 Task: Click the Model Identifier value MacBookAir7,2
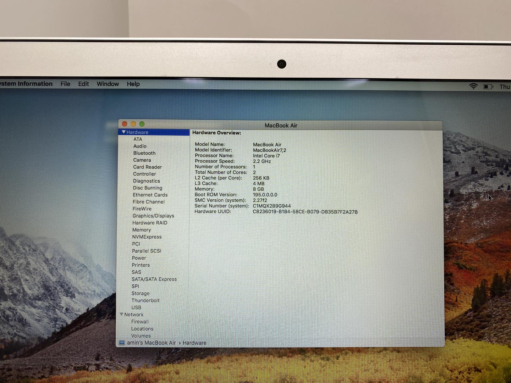click(269, 150)
